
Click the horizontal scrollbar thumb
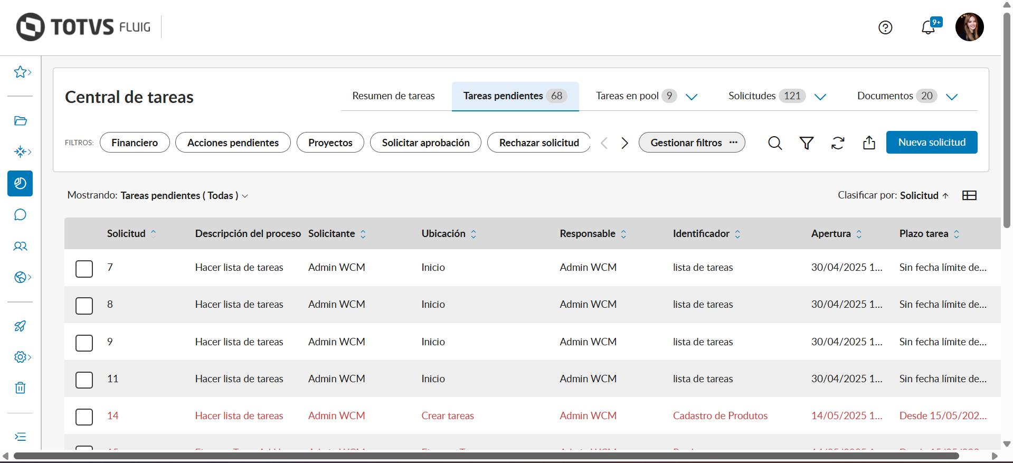(x=486, y=456)
